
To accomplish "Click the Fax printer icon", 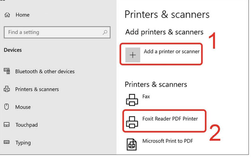I will click(132, 100).
